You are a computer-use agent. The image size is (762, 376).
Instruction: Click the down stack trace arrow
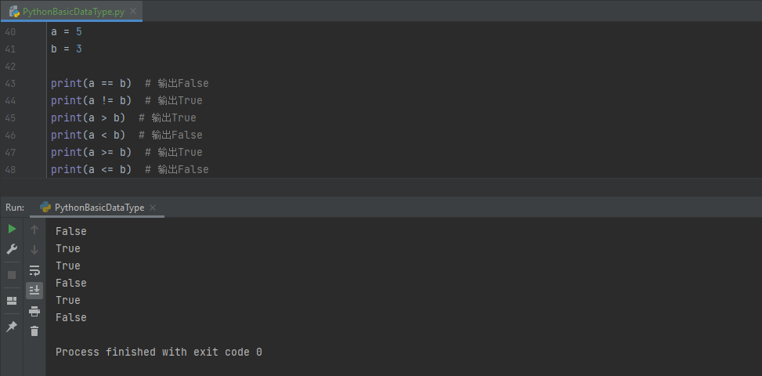[x=34, y=250]
